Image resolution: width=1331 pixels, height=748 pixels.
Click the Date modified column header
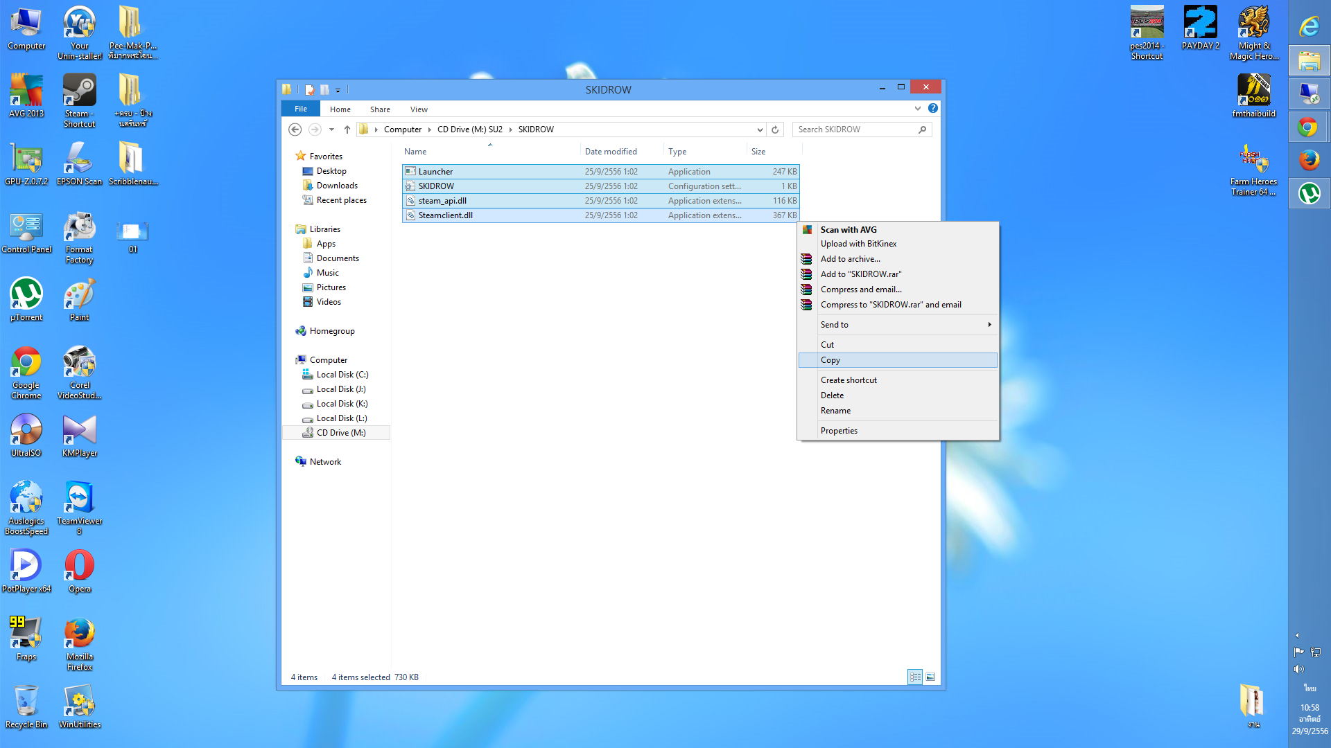pos(611,152)
